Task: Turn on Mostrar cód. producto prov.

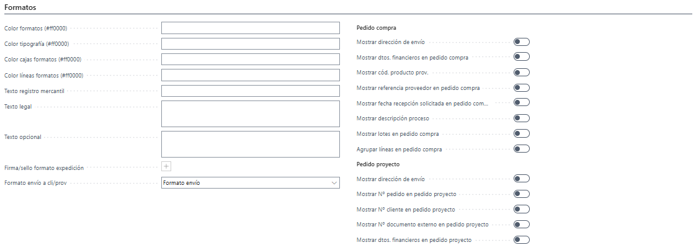Action: pos(522,73)
